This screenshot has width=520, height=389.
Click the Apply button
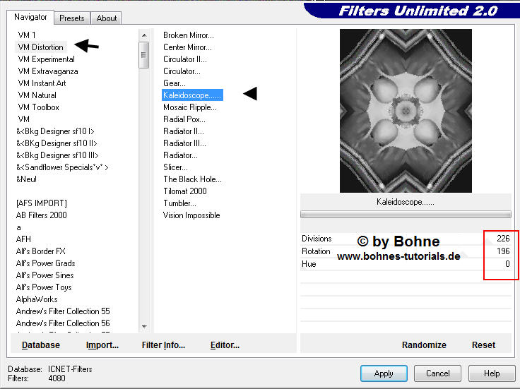pos(384,373)
